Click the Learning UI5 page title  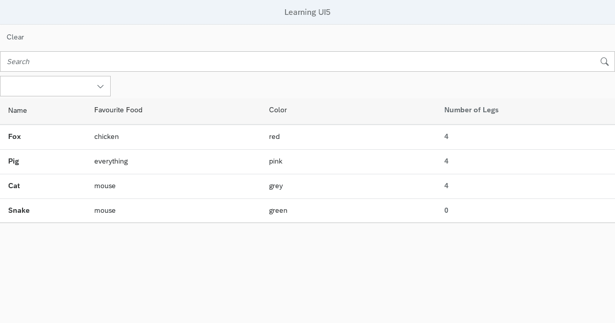[307, 12]
